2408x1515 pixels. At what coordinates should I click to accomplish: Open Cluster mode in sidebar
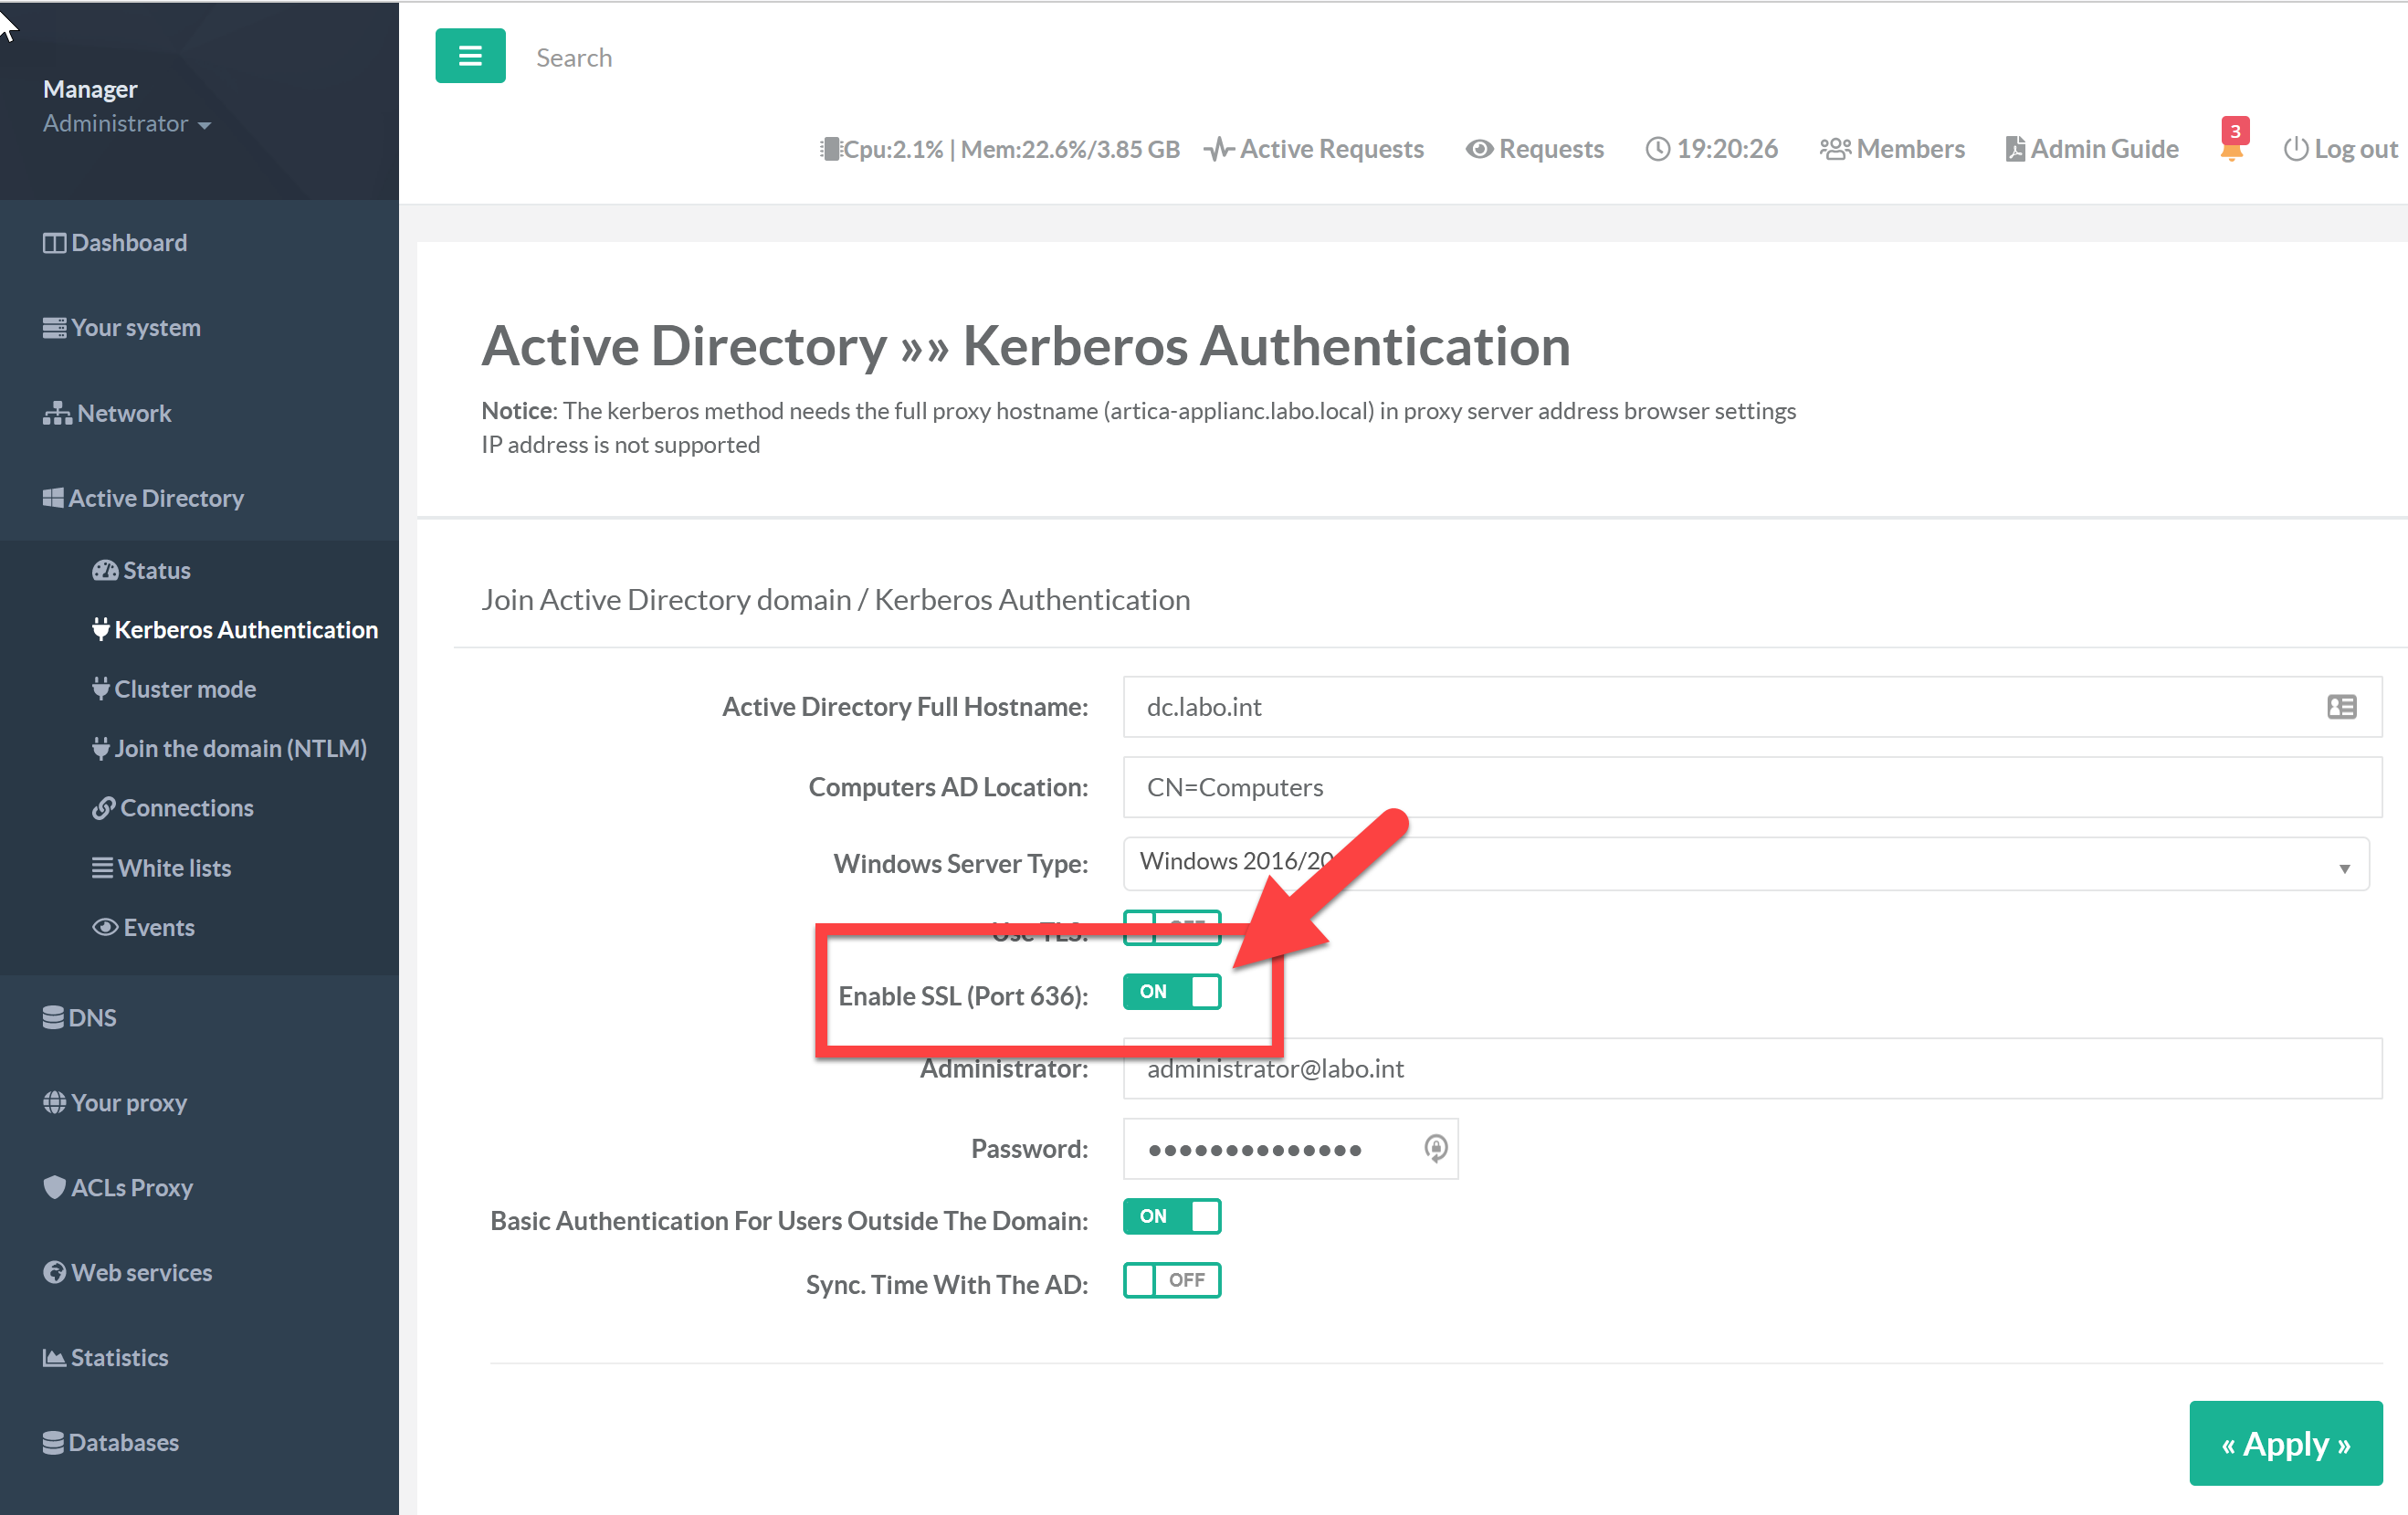click(184, 689)
